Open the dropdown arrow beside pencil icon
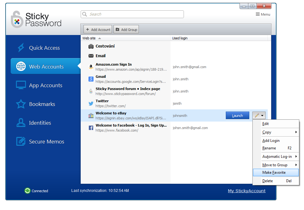 click(x=262, y=116)
